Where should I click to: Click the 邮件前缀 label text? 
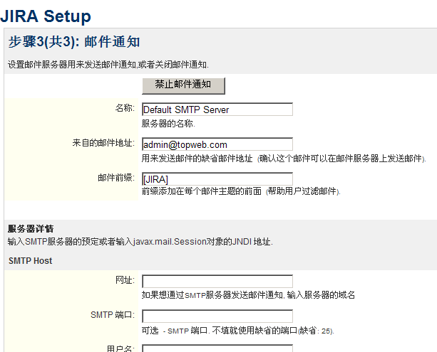click(x=116, y=178)
